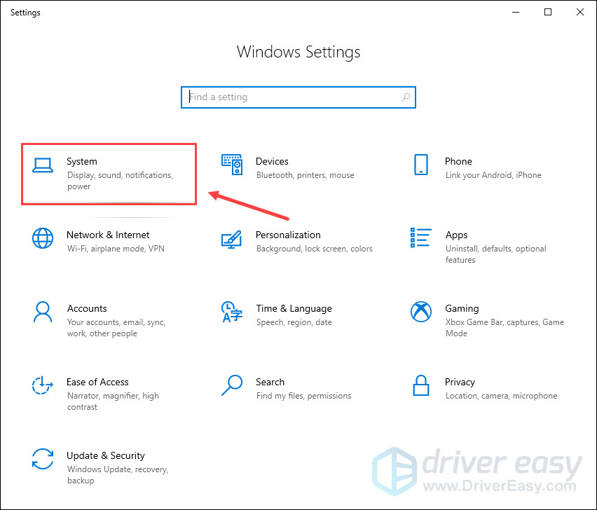Click the Search magnifier category icon
Image resolution: width=597 pixels, height=510 pixels.
(x=232, y=385)
